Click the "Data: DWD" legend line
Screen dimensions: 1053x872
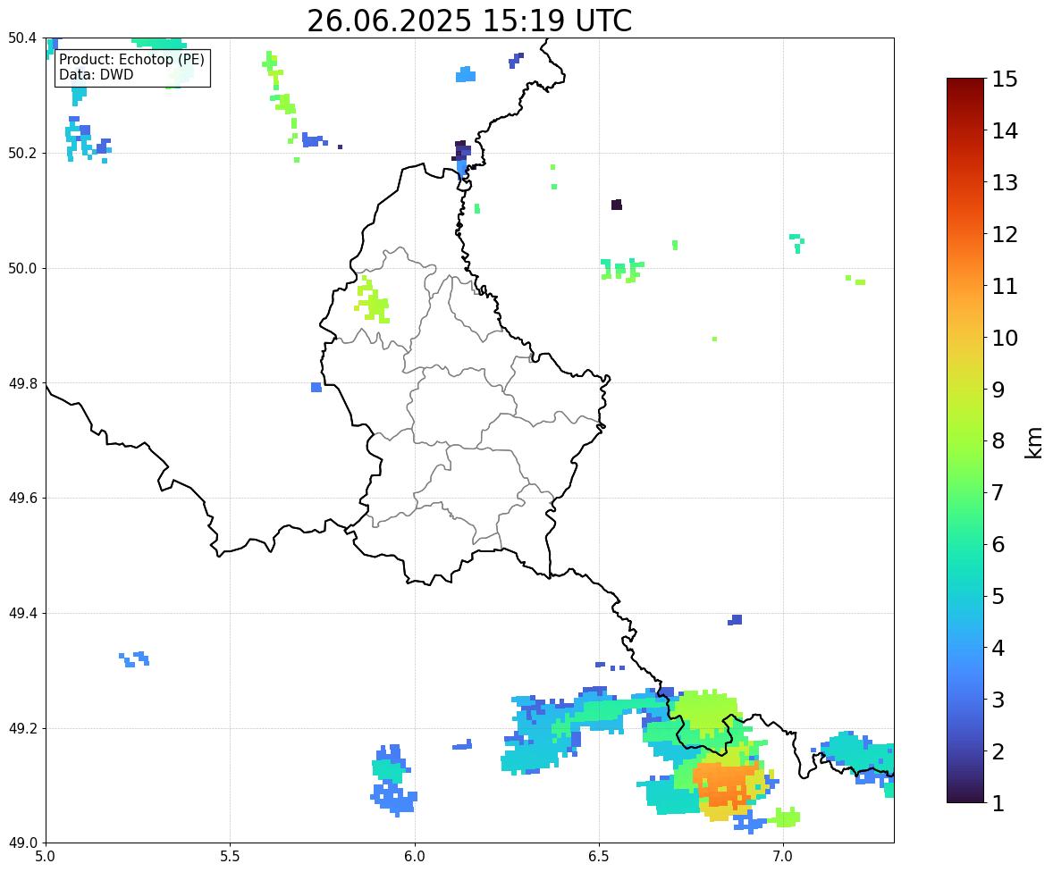pyautogui.click(x=96, y=74)
